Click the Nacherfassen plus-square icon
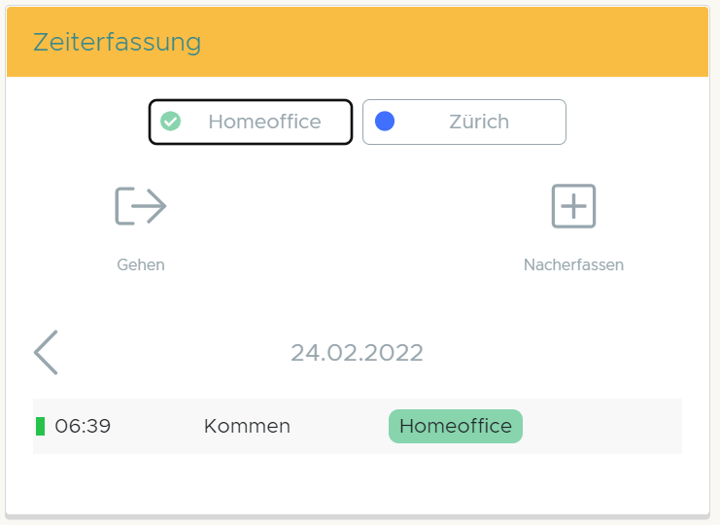Screen dimensions: 720x525 573,206
